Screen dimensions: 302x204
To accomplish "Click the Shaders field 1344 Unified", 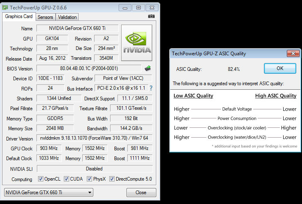I will point(59,98).
